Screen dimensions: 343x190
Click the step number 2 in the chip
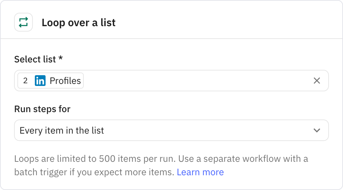pos(25,81)
